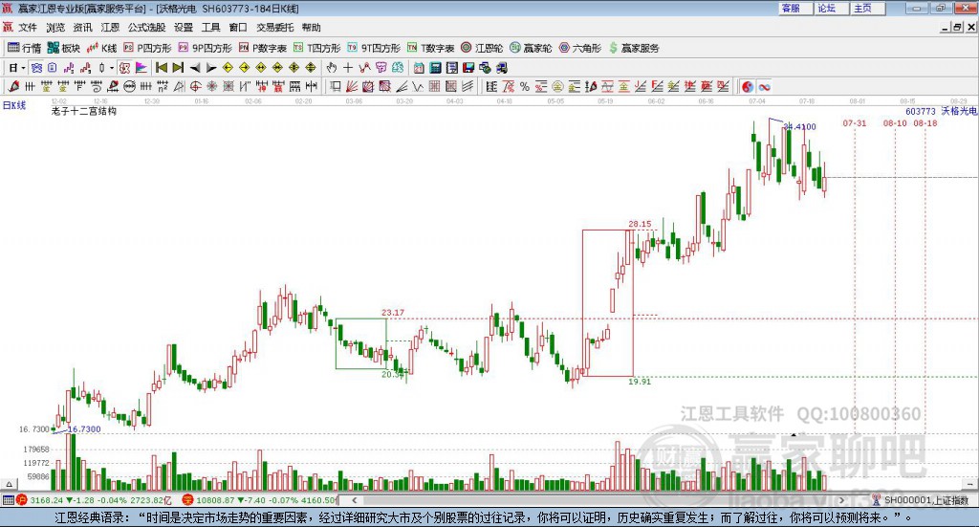Click the 主页 homepage button
The image size is (979, 527).
click(x=867, y=8)
